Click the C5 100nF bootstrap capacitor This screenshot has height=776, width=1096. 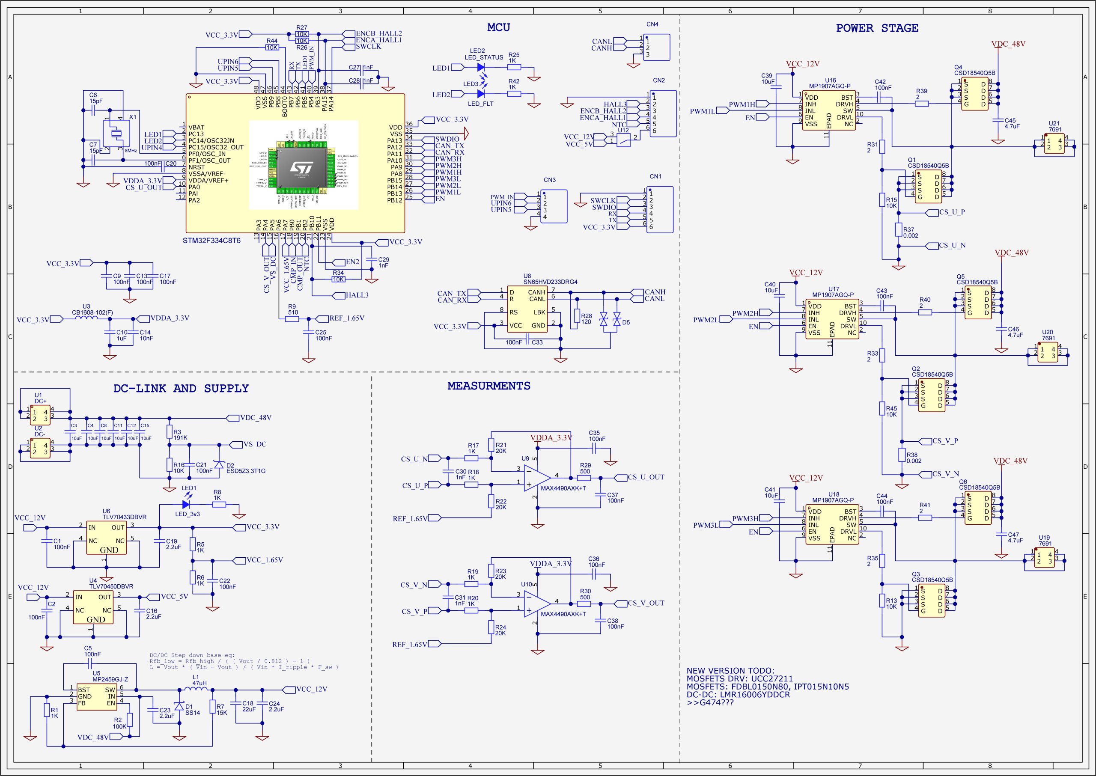point(89,663)
